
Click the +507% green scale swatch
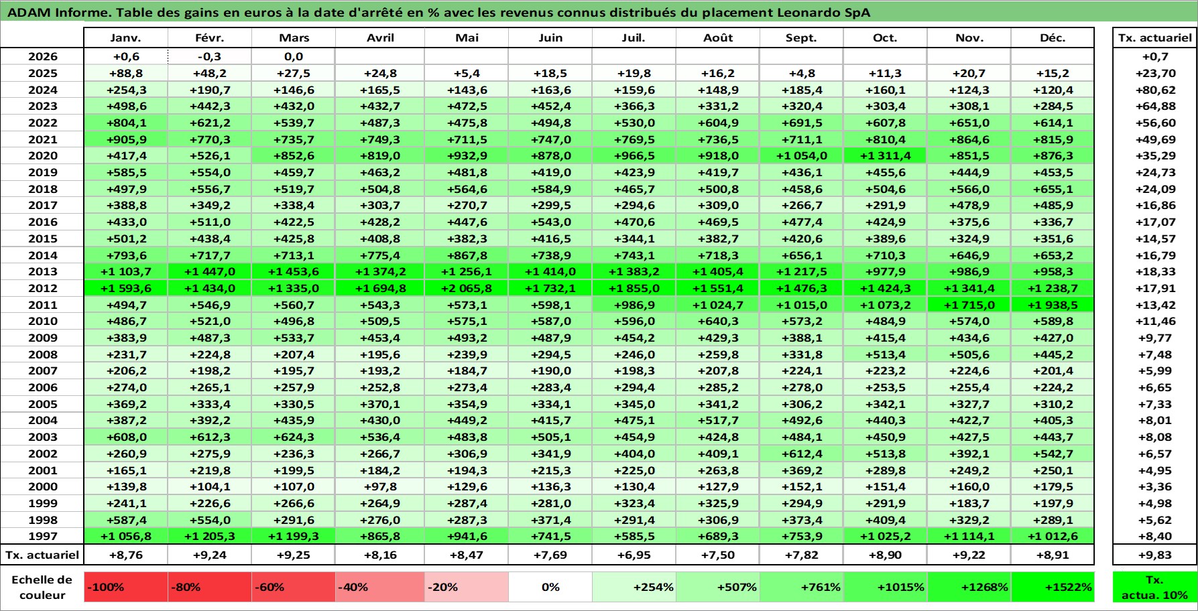coord(718,587)
